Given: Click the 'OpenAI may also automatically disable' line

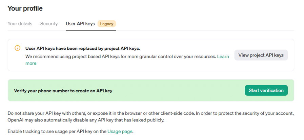Looking at the screenshot, I should (x=86, y=120).
